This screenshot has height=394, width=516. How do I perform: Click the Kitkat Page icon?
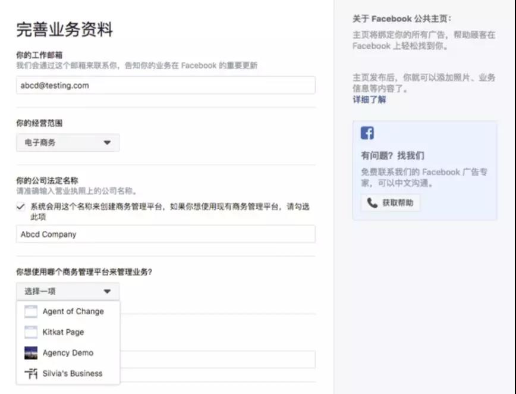pyautogui.click(x=31, y=332)
